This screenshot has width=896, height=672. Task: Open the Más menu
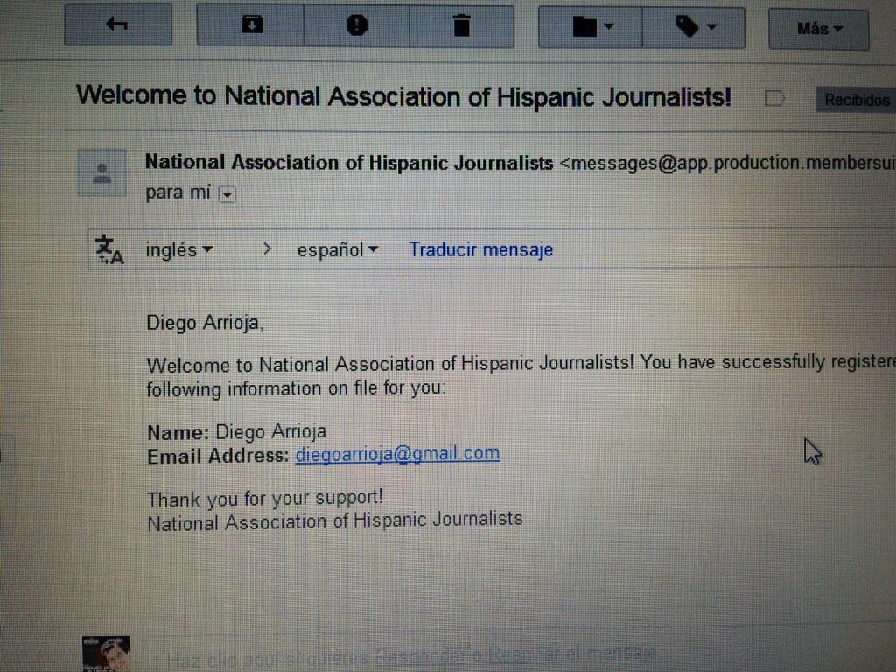coord(819,29)
